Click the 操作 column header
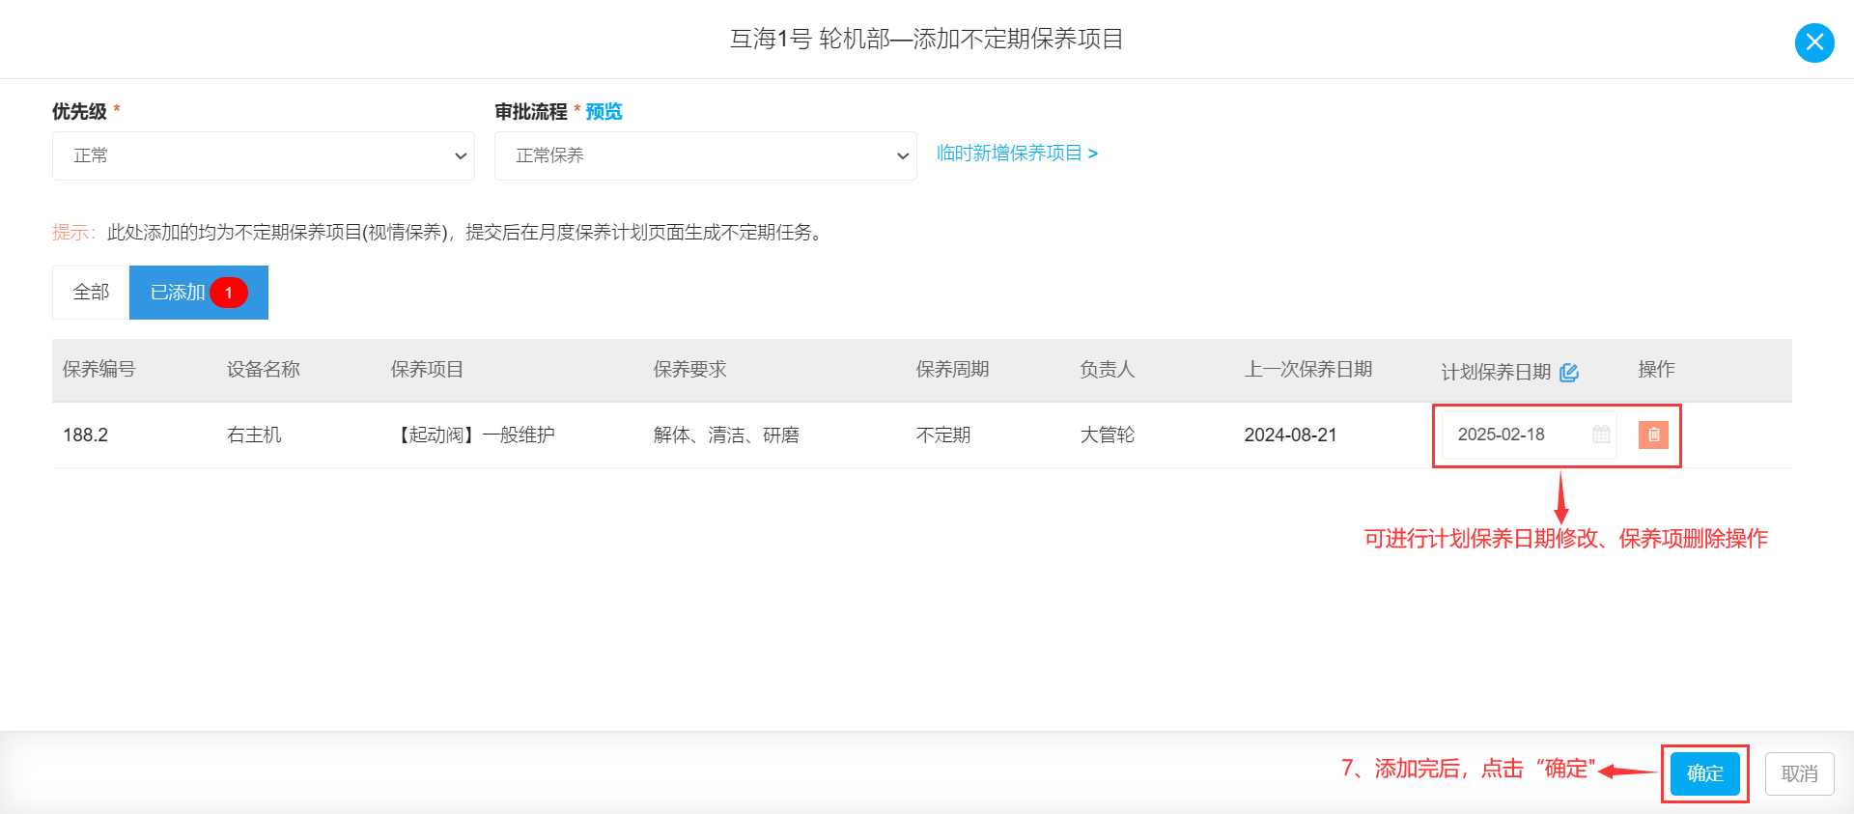 coord(1657,370)
